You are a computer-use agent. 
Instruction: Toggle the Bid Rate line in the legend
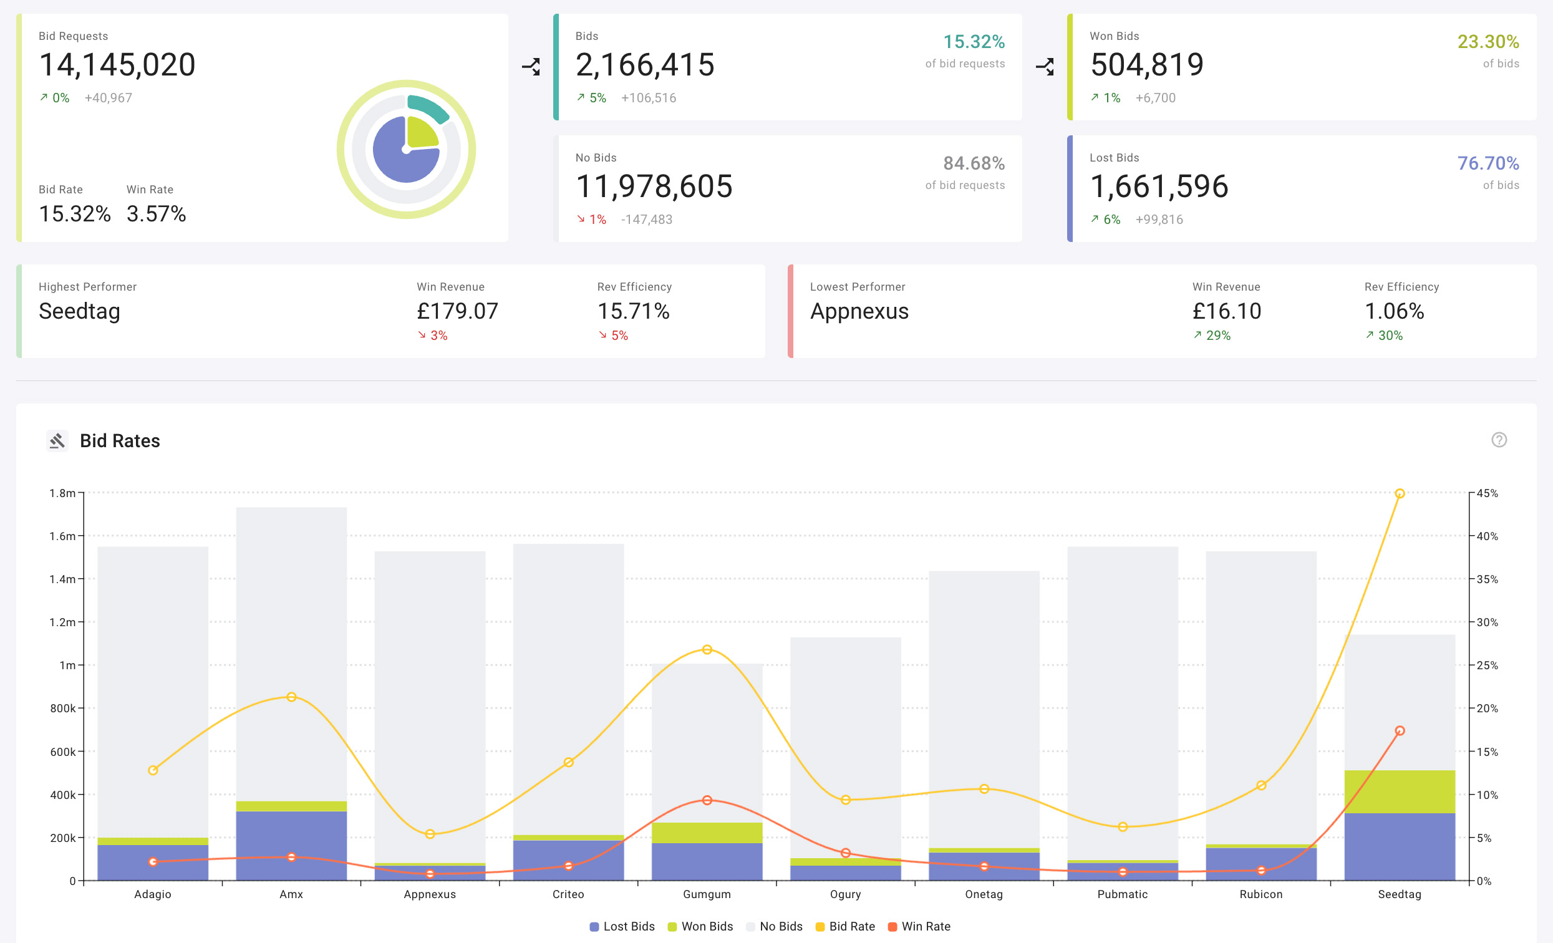point(844,926)
